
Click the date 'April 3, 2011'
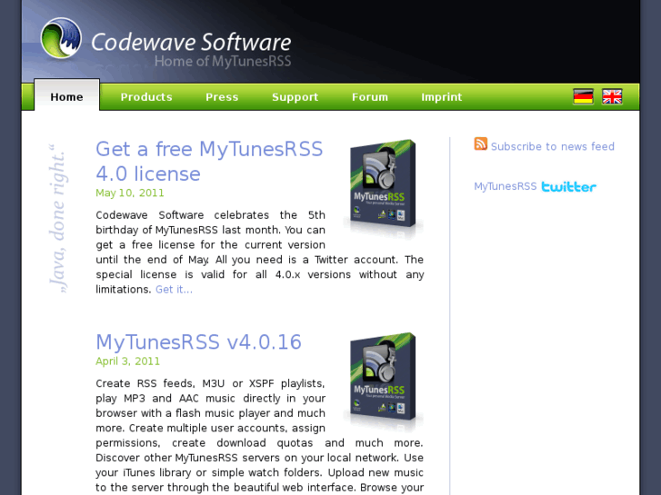(x=127, y=361)
